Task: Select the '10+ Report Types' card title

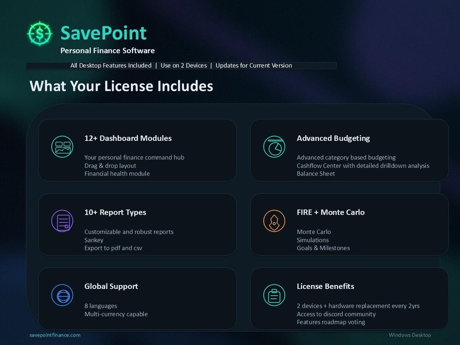Action: [x=115, y=212]
